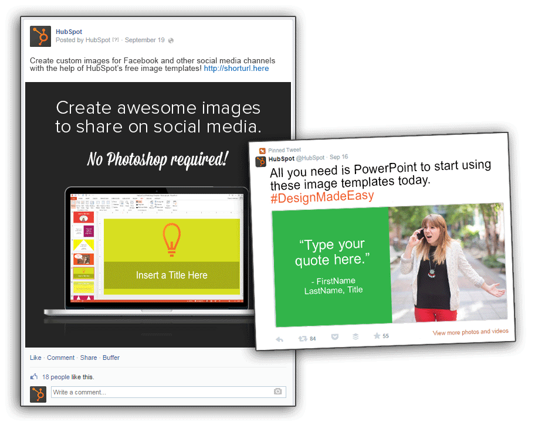
Task: Click the HubSpot sprocket avatar on the post
Action: coord(40,36)
